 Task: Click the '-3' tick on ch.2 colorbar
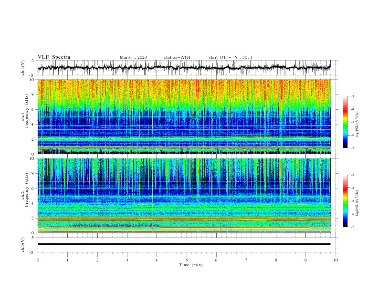coord(352,175)
